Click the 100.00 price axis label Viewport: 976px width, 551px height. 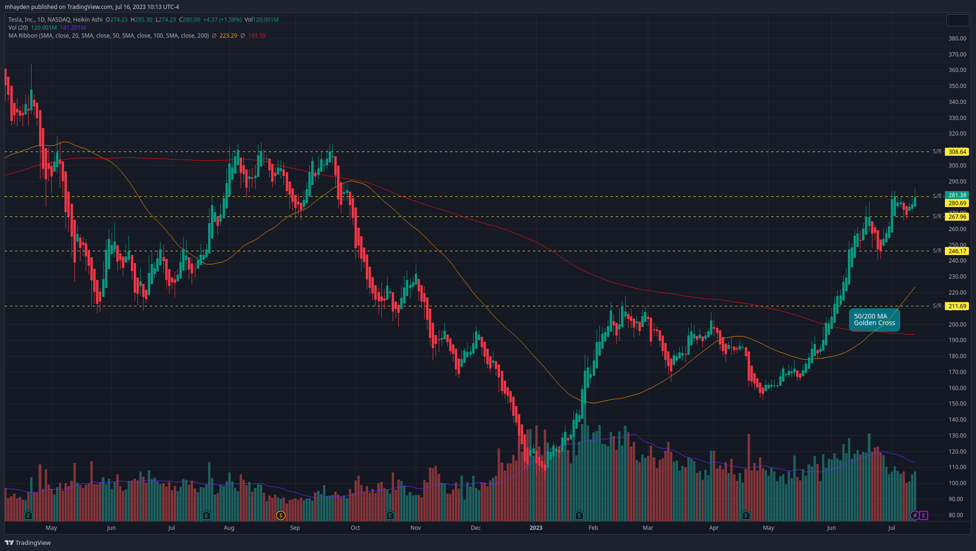coord(957,483)
